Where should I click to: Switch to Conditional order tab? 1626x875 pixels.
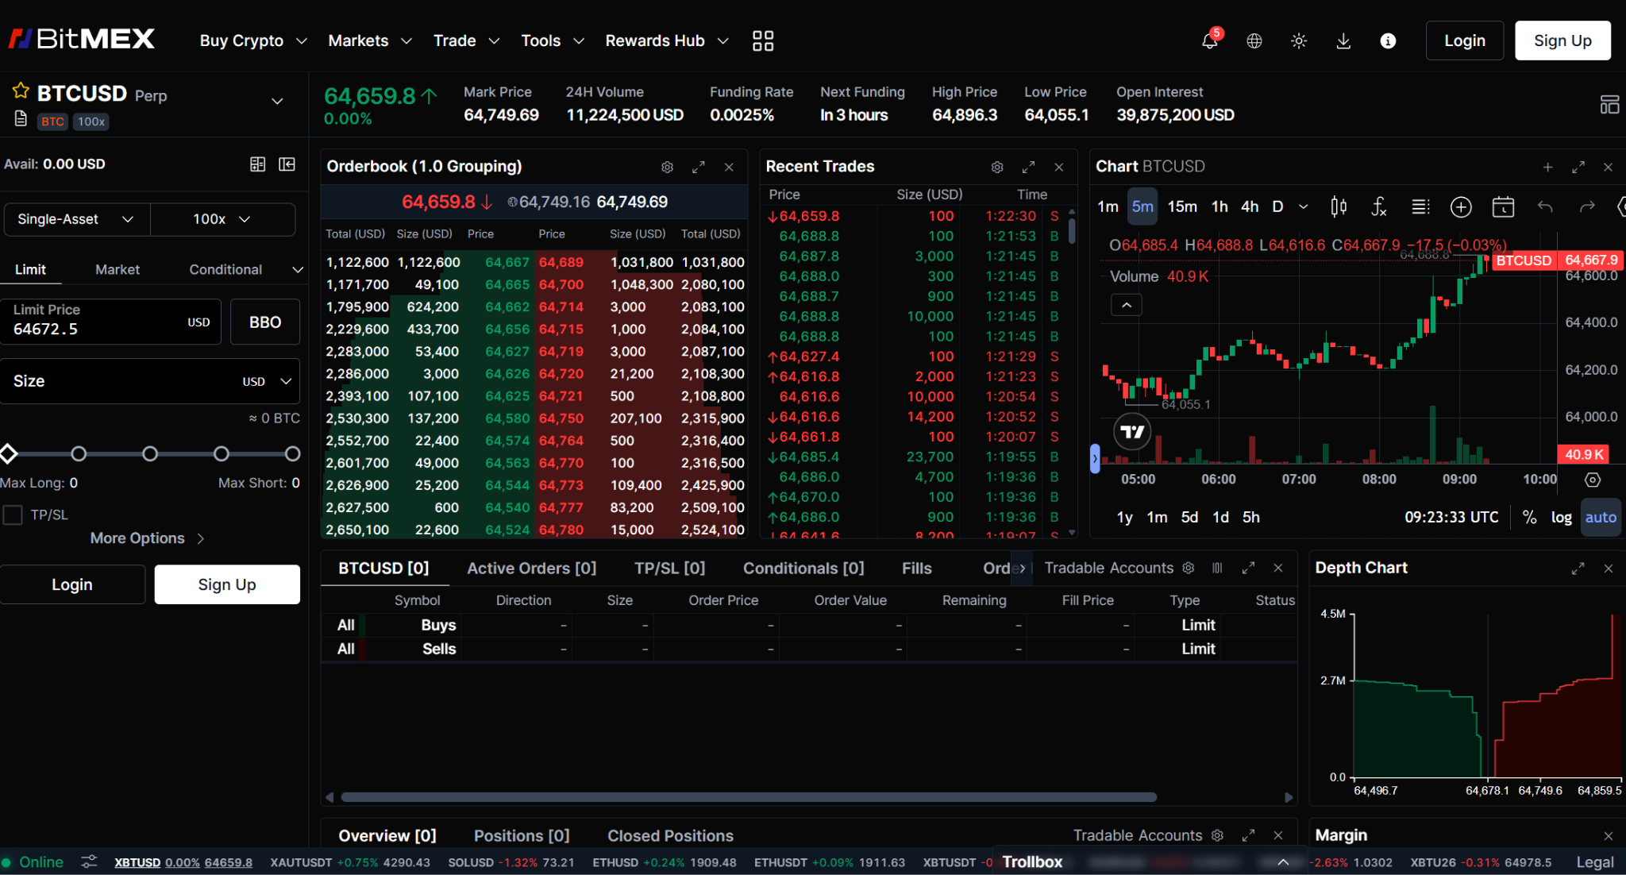click(225, 269)
